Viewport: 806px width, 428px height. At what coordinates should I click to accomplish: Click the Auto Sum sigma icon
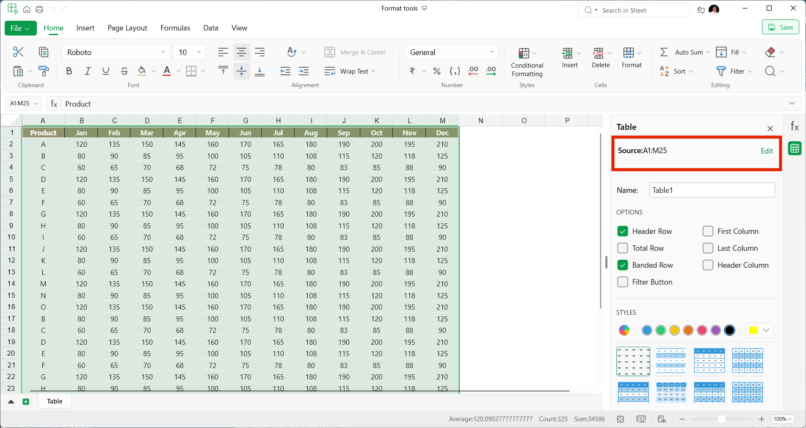(x=664, y=52)
